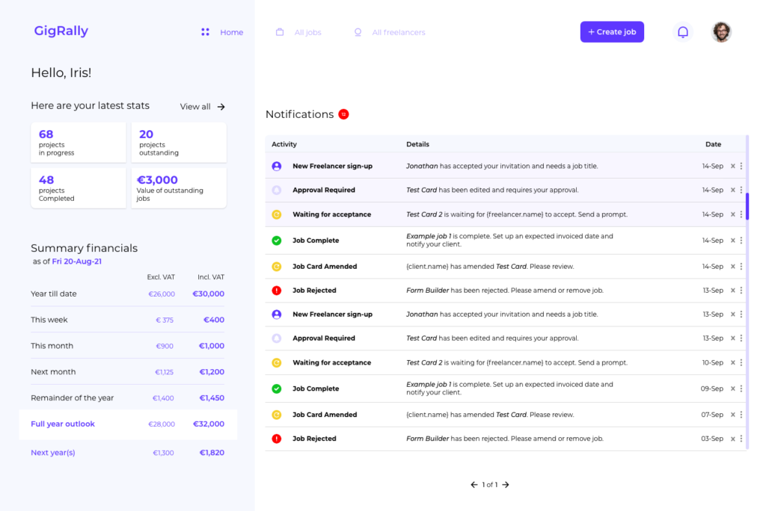The height and width of the screenshot is (511, 766).
Task: Open options menu for first Approval Required row
Action: point(741,190)
